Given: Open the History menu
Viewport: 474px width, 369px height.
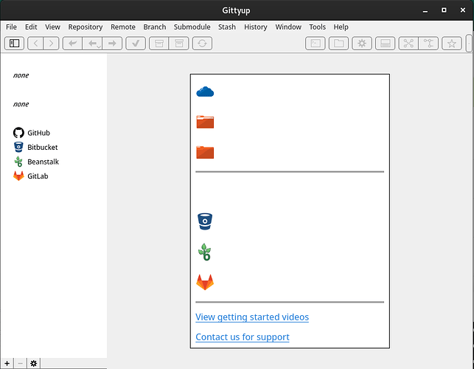Looking at the screenshot, I should [256, 27].
